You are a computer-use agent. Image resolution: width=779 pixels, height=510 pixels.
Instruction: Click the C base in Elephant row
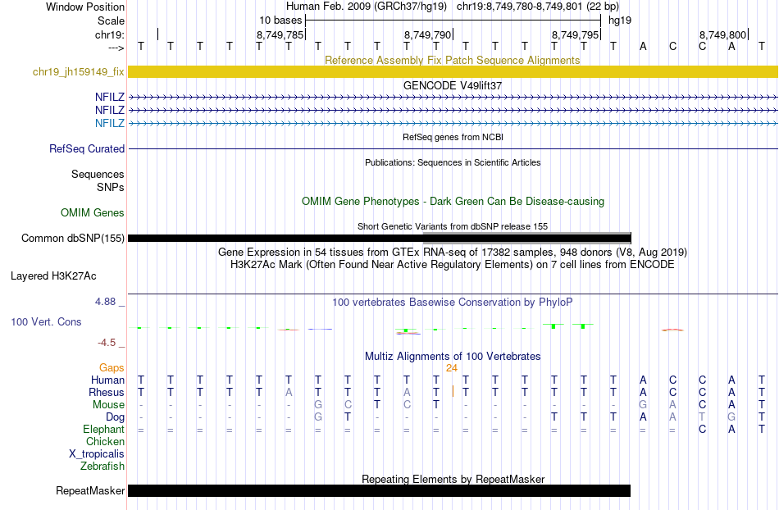(x=702, y=429)
